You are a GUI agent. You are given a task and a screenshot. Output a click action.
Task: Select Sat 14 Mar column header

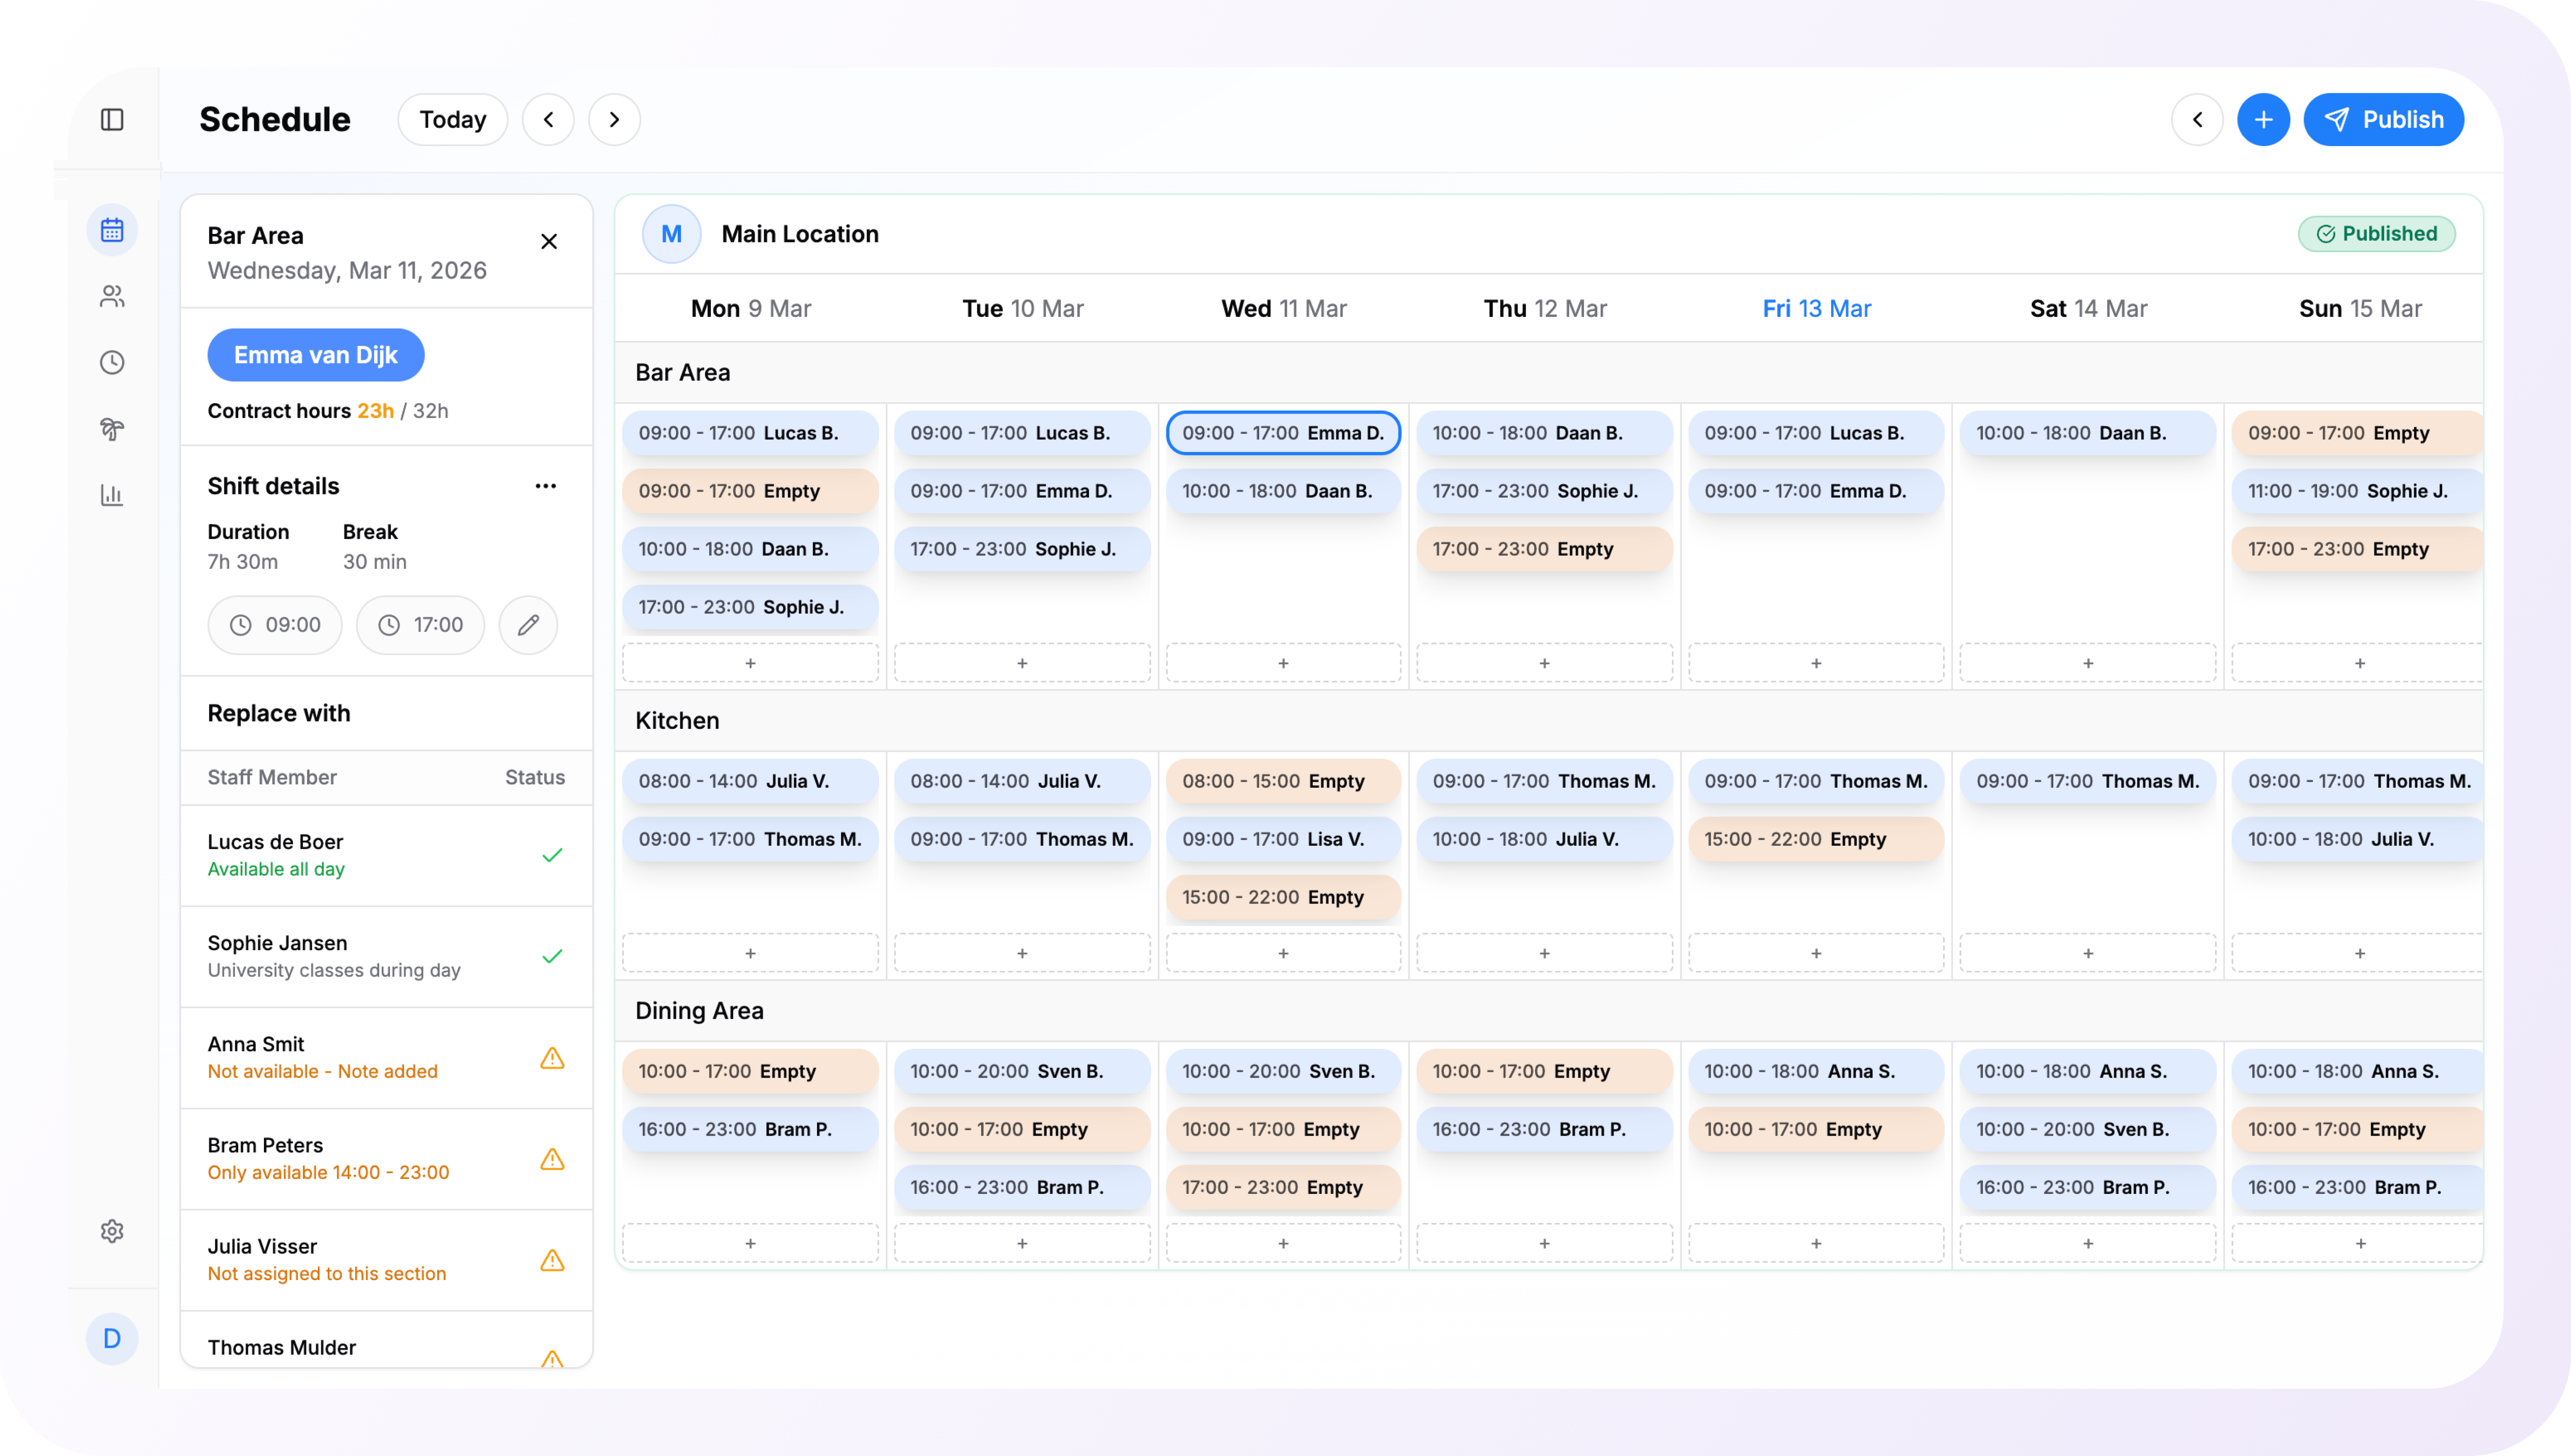[2088, 309]
